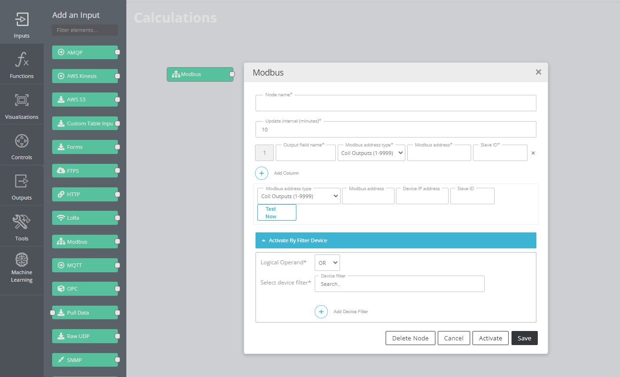Focus the Modbus address field in column row
Image resolution: width=620 pixels, height=377 pixels.
pyautogui.click(x=439, y=153)
